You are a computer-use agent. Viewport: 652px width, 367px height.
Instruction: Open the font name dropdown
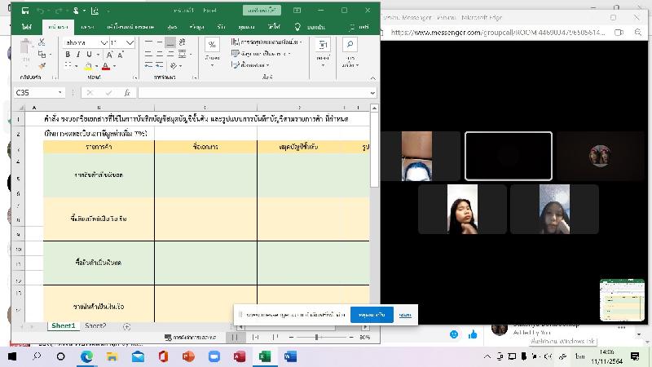[104, 42]
